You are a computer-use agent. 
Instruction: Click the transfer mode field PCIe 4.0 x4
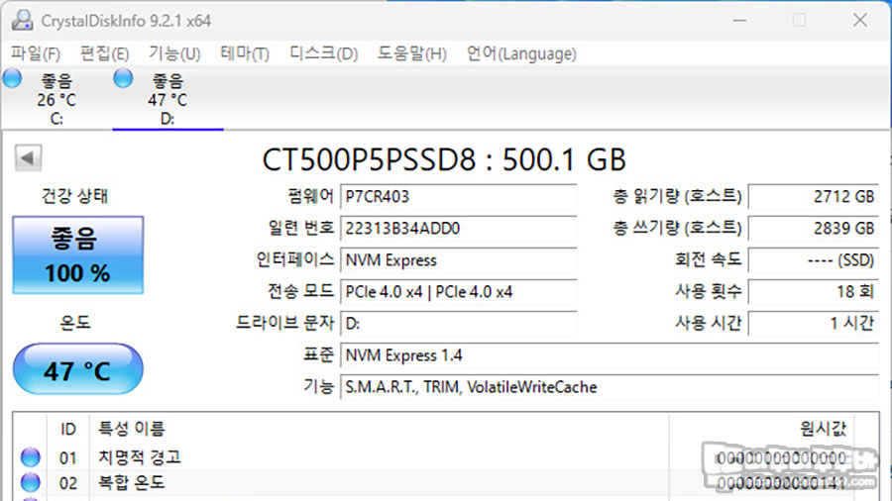point(459,292)
